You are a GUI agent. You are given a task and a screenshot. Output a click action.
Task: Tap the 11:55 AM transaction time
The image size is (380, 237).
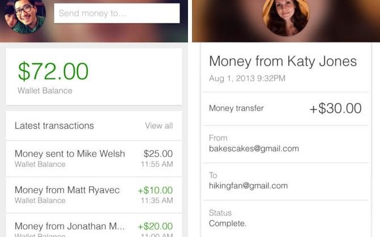(x=157, y=164)
